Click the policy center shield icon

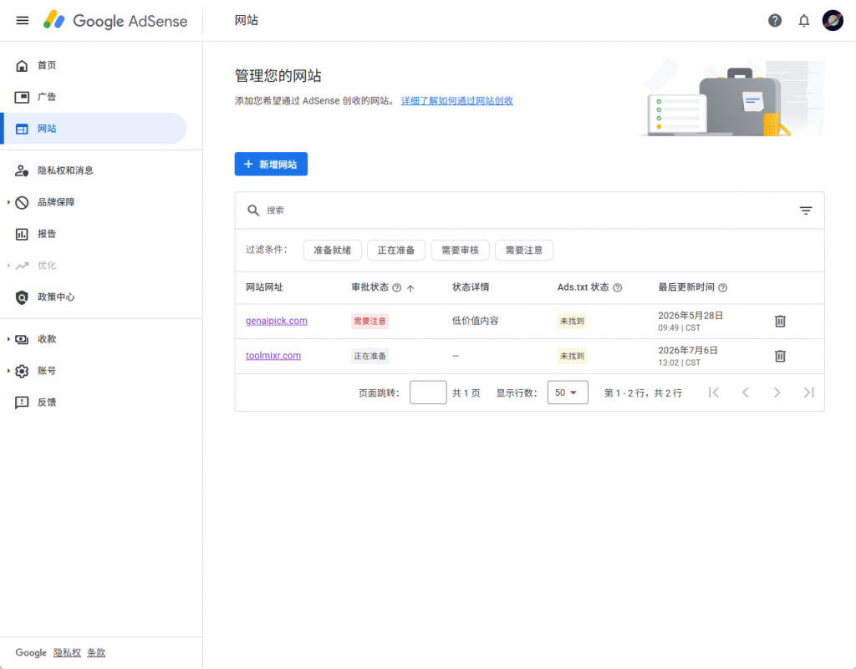[x=22, y=297]
